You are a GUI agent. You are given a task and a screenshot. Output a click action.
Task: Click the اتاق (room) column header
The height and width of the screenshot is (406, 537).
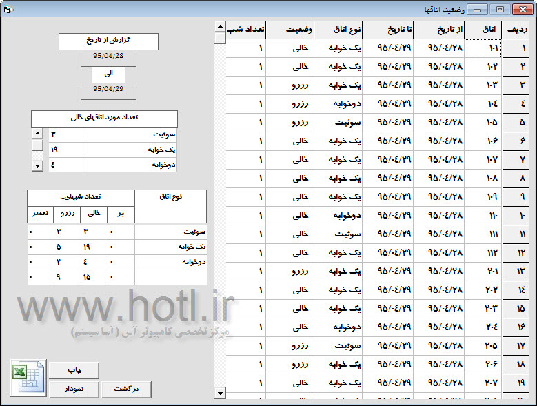pyautogui.click(x=483, y=30)
